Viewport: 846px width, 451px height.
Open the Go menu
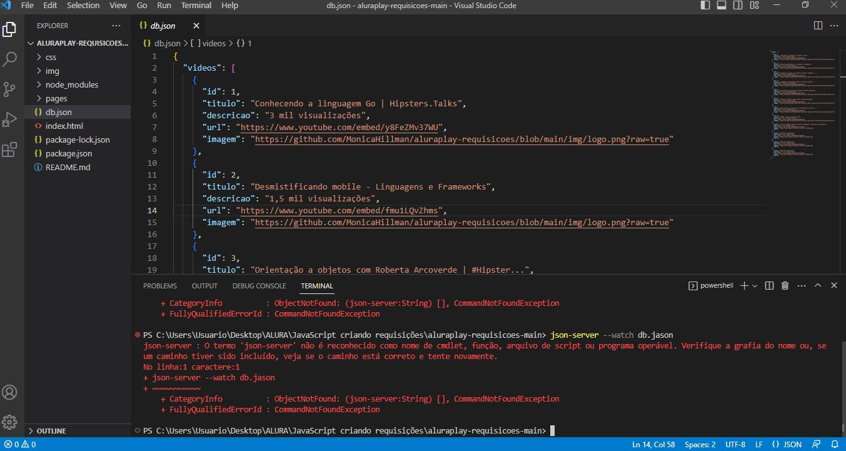(142, 5)
